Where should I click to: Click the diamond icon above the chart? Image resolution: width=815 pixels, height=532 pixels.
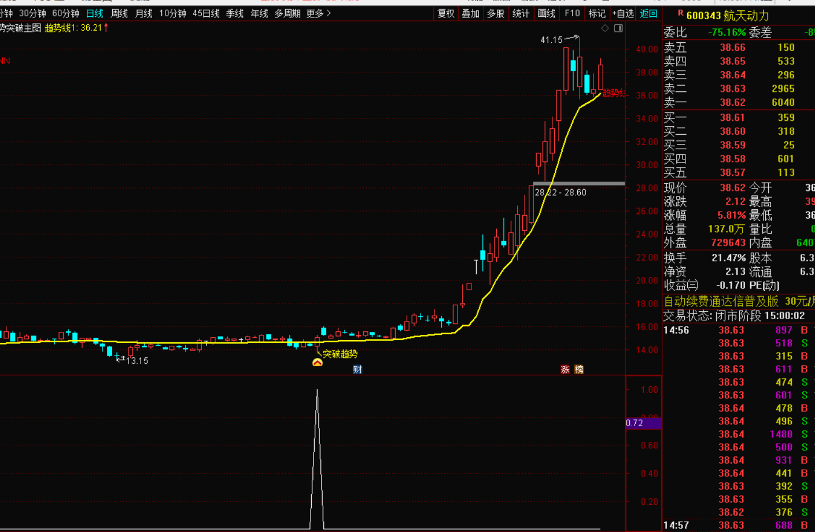point(605,28)
